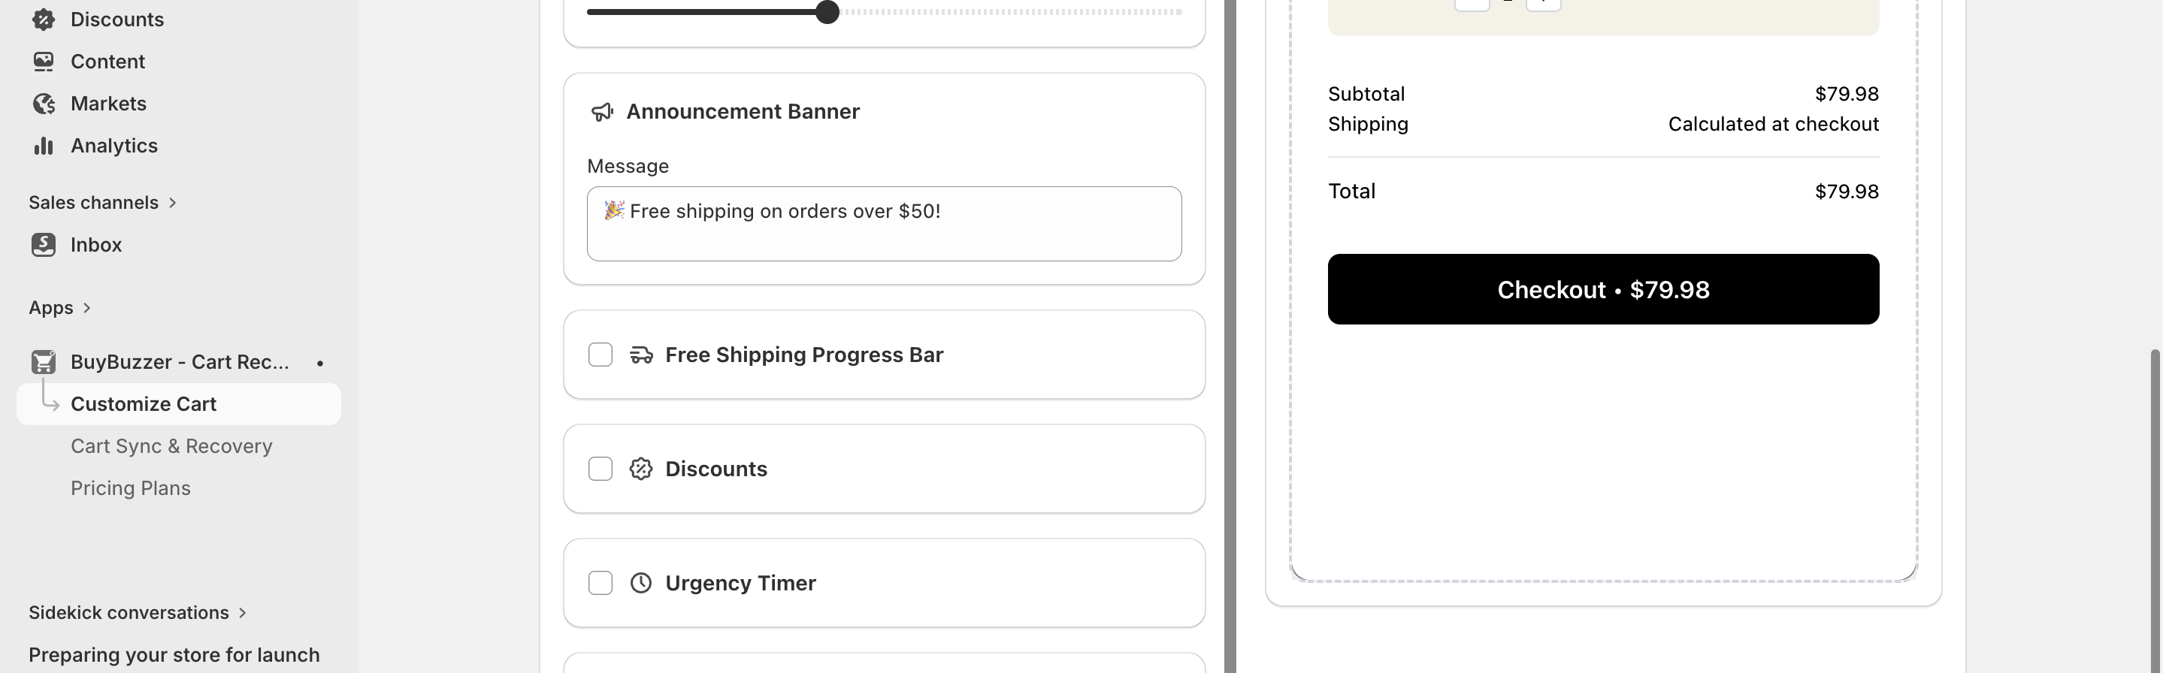Screen dimensions: 2163x673
Task: Click the announcement Message text field
Action: (884, 224)
